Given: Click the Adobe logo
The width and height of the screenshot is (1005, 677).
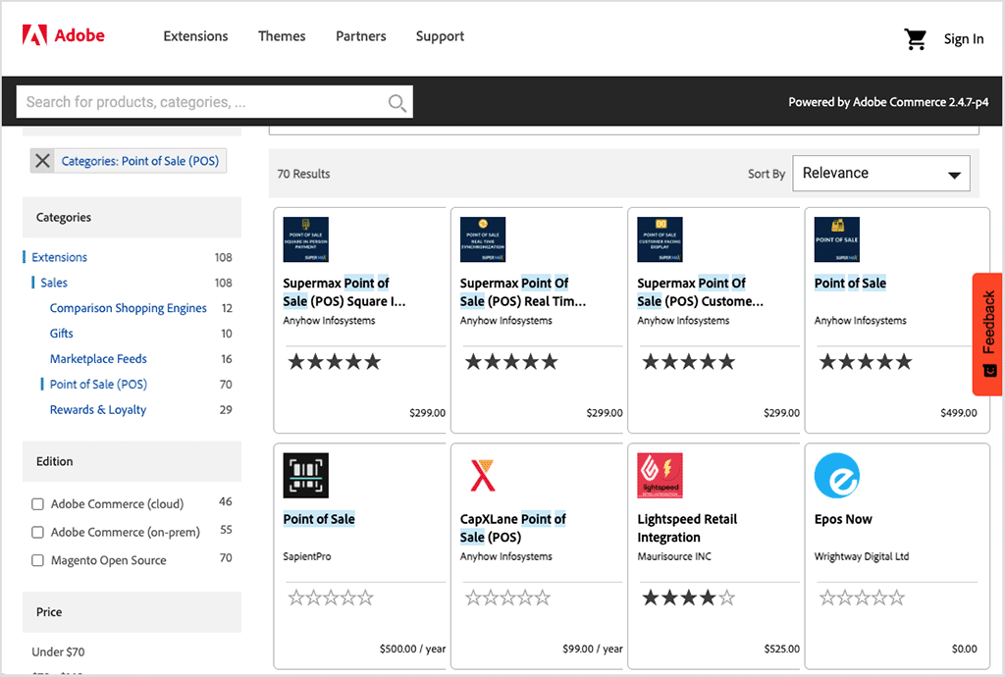Looking at the screenshot, I should pos(64,35).
